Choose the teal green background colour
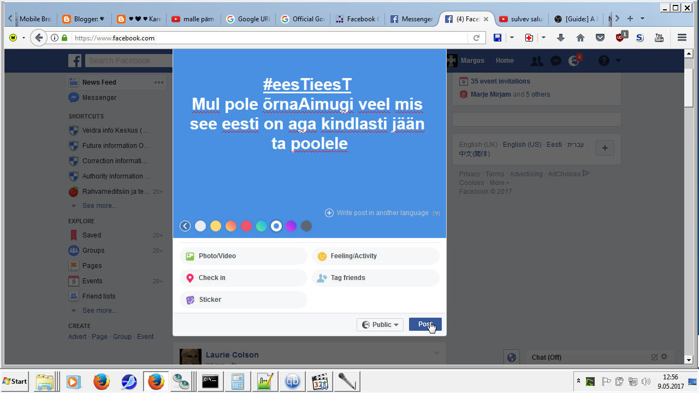The image size is (699, 393). click(x=262, y=226)
